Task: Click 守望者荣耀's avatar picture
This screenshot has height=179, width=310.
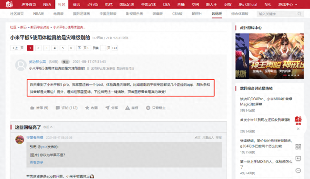Action: point(20,140)
